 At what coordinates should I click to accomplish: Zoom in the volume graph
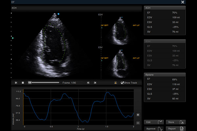pyautogui.click(x=138, y=115)
